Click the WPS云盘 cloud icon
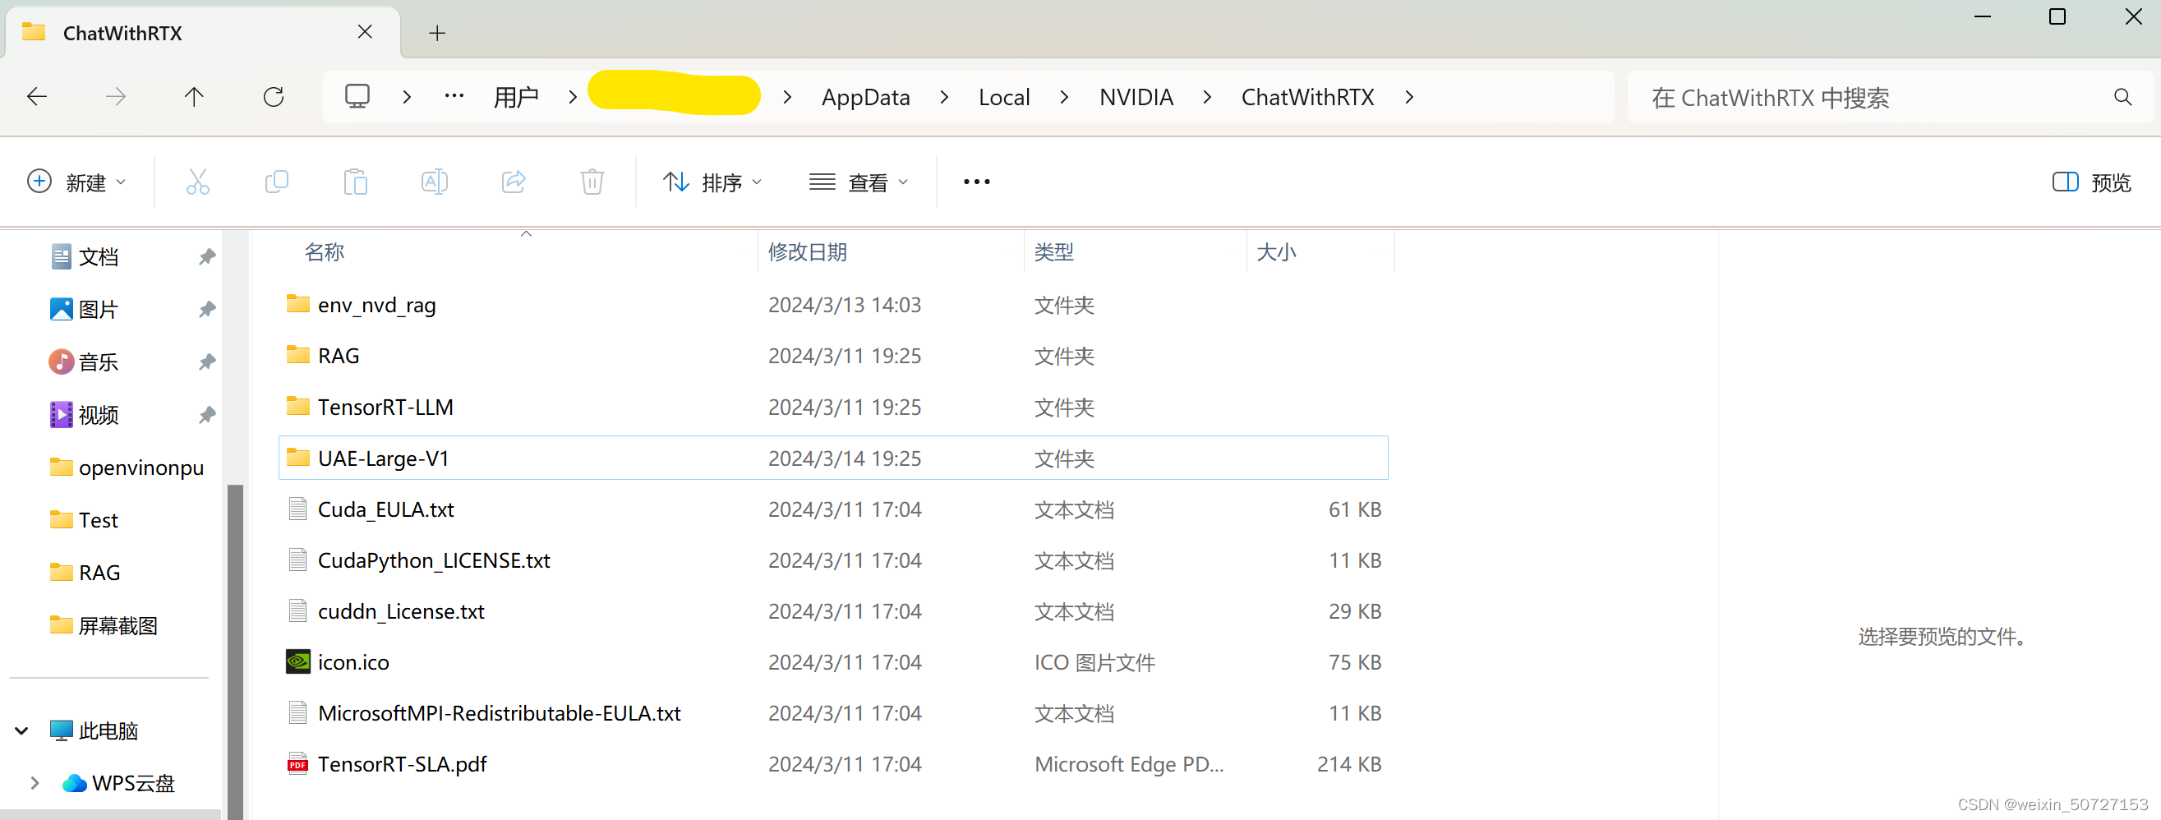This screenshot has height=820, width=2161. (75, 783)
